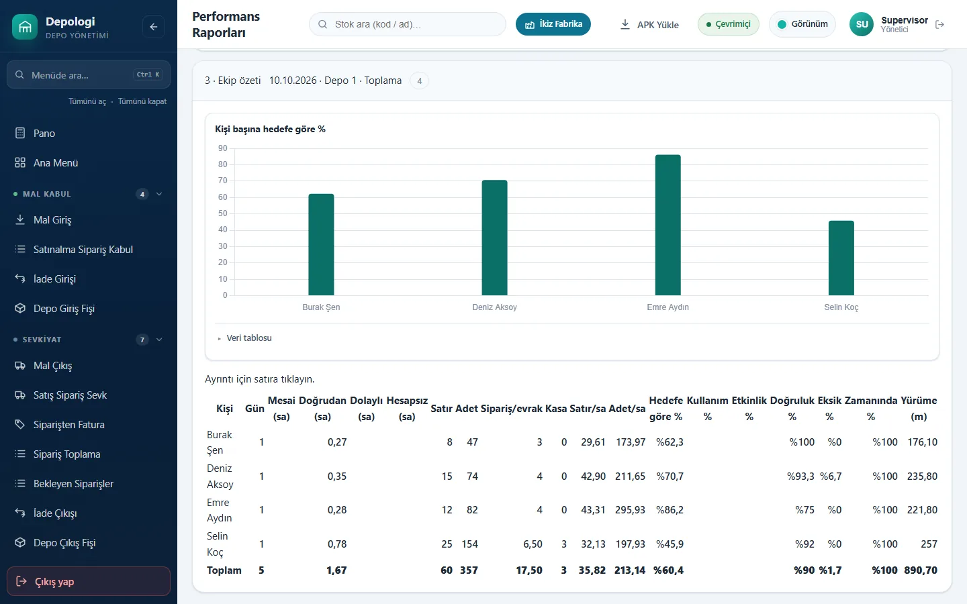967x604 pixels.
Task: Collapse the SEVKİYAT section chevron
Action: point(159,340)
